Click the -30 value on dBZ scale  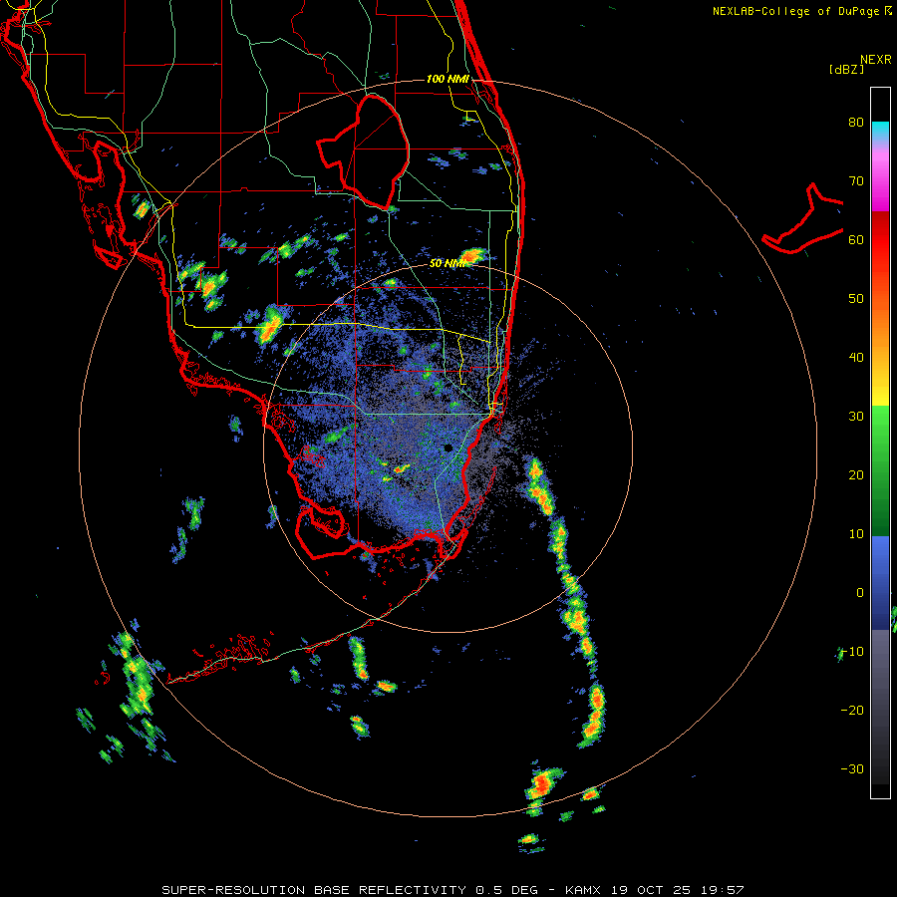(x=852, y=768)
